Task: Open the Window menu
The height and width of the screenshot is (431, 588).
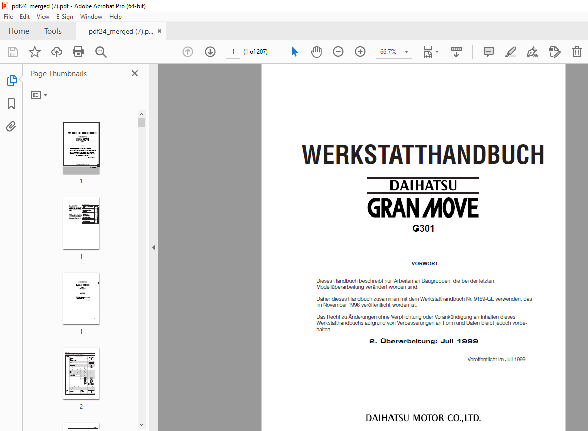Action: pyautogui.click(x=91, y=17)
